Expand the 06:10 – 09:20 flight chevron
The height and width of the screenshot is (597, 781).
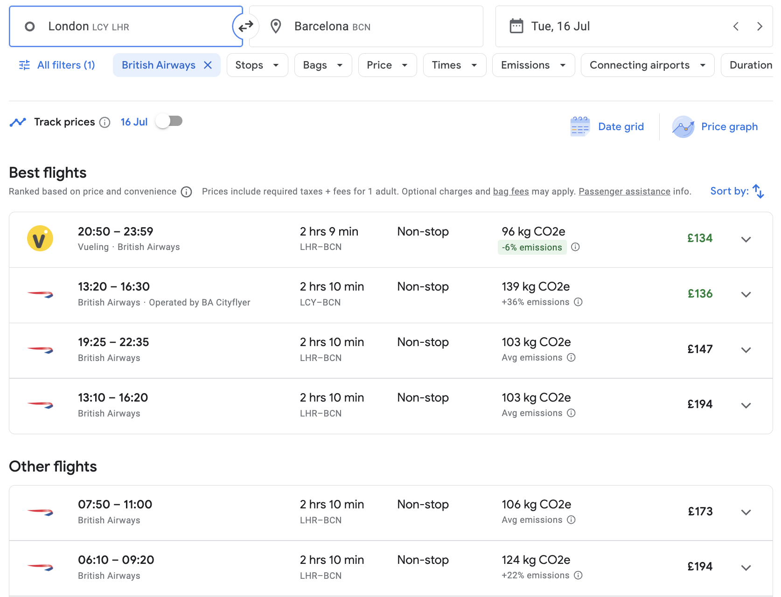tap(746, 568)
